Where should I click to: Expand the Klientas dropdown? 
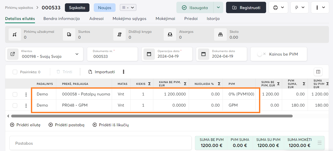[77, 54]
